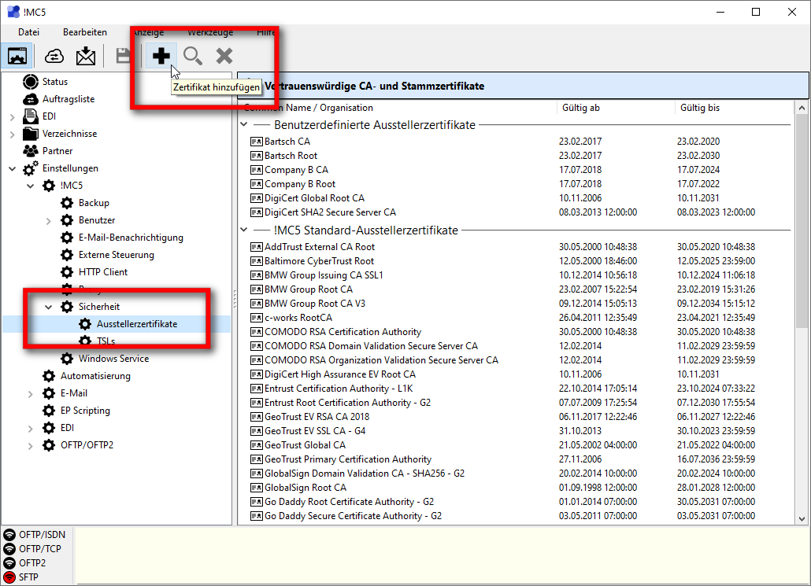Viewport: 811px width, 586px height.
Task: Collapse the Benutzerdefinierte Ausstellerzertifikate group
Action: [x=243, y=125]
